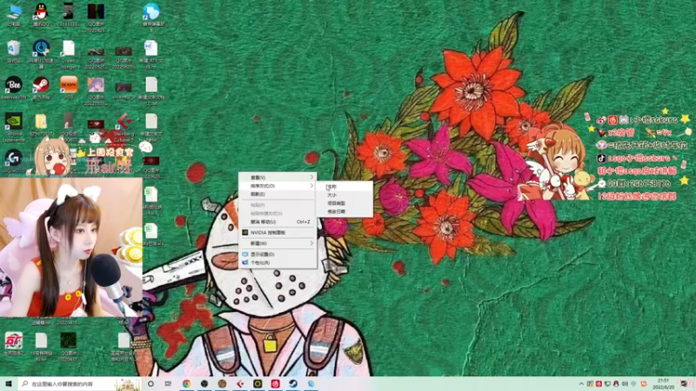Open the black-yellow square taskbar app

258,384
